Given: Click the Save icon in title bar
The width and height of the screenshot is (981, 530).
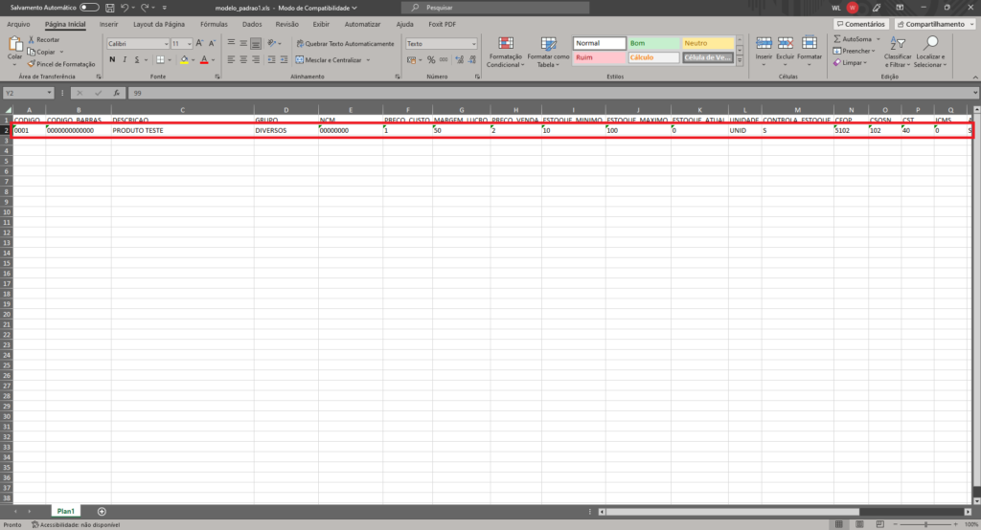Looking at the screenshot, I should [110, 8].
